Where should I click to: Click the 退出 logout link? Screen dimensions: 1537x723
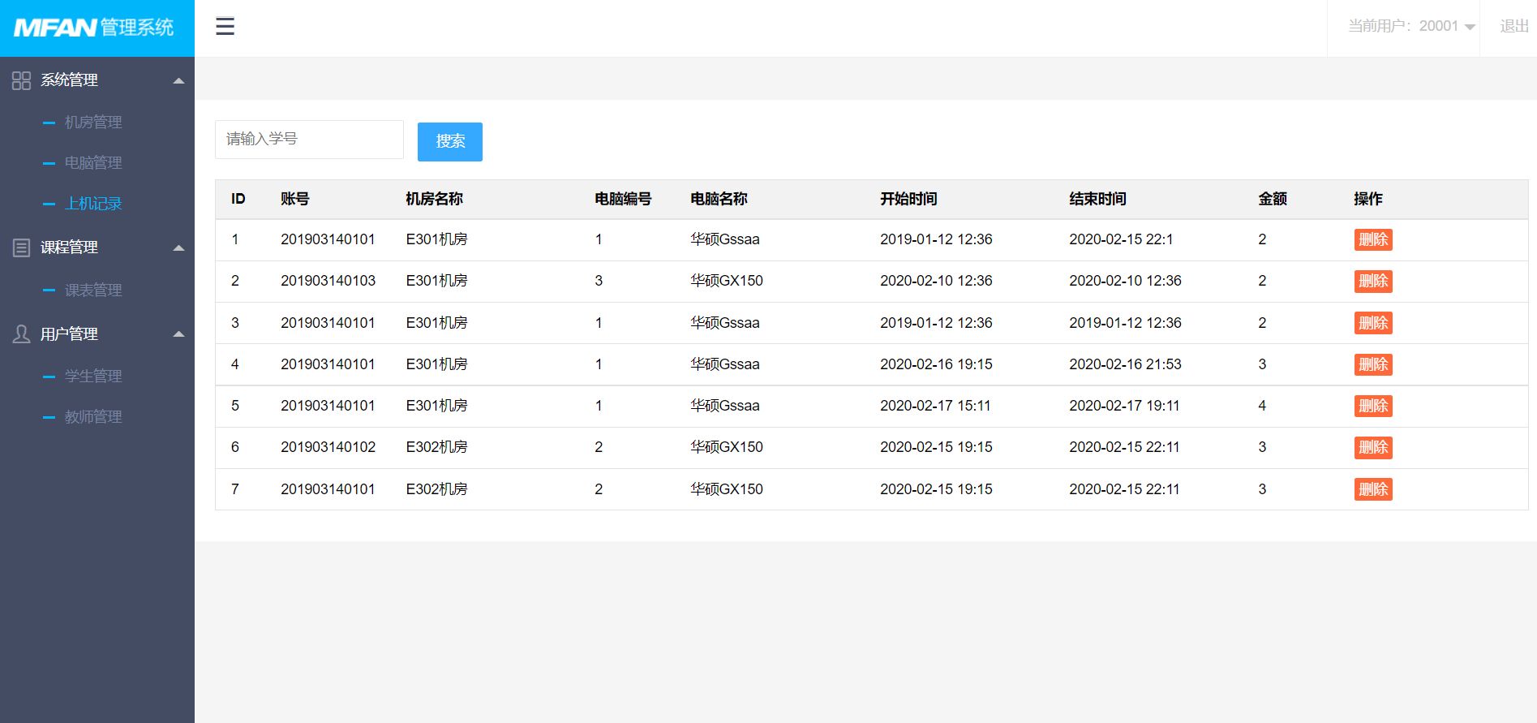click(x=1513, y=27)
